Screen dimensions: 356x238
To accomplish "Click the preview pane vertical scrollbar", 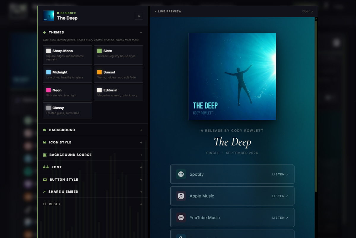I will click(316, 106).
